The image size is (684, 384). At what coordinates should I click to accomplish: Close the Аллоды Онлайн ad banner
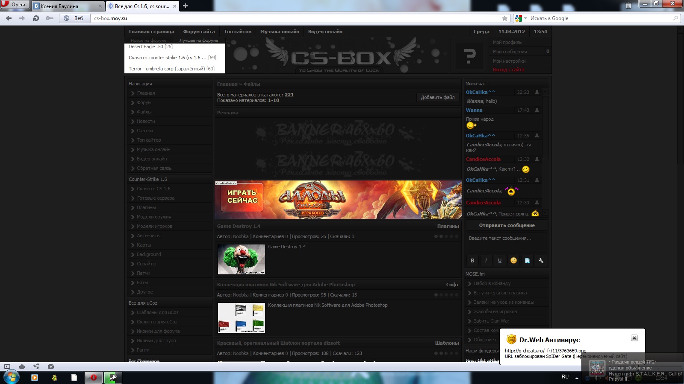pos(226,183)
